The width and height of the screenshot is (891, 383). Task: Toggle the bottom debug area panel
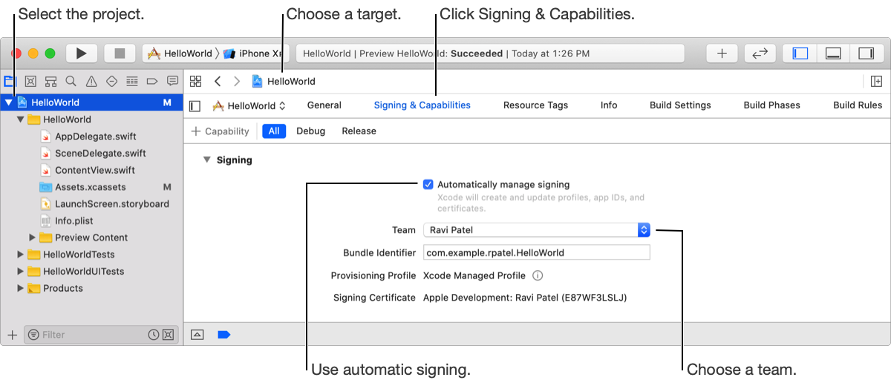point(833,53)
